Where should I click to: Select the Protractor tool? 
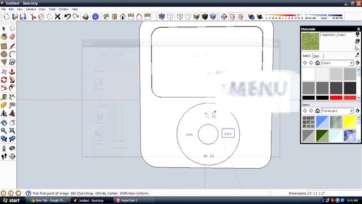pyautogui.click(x=4, y=105)
